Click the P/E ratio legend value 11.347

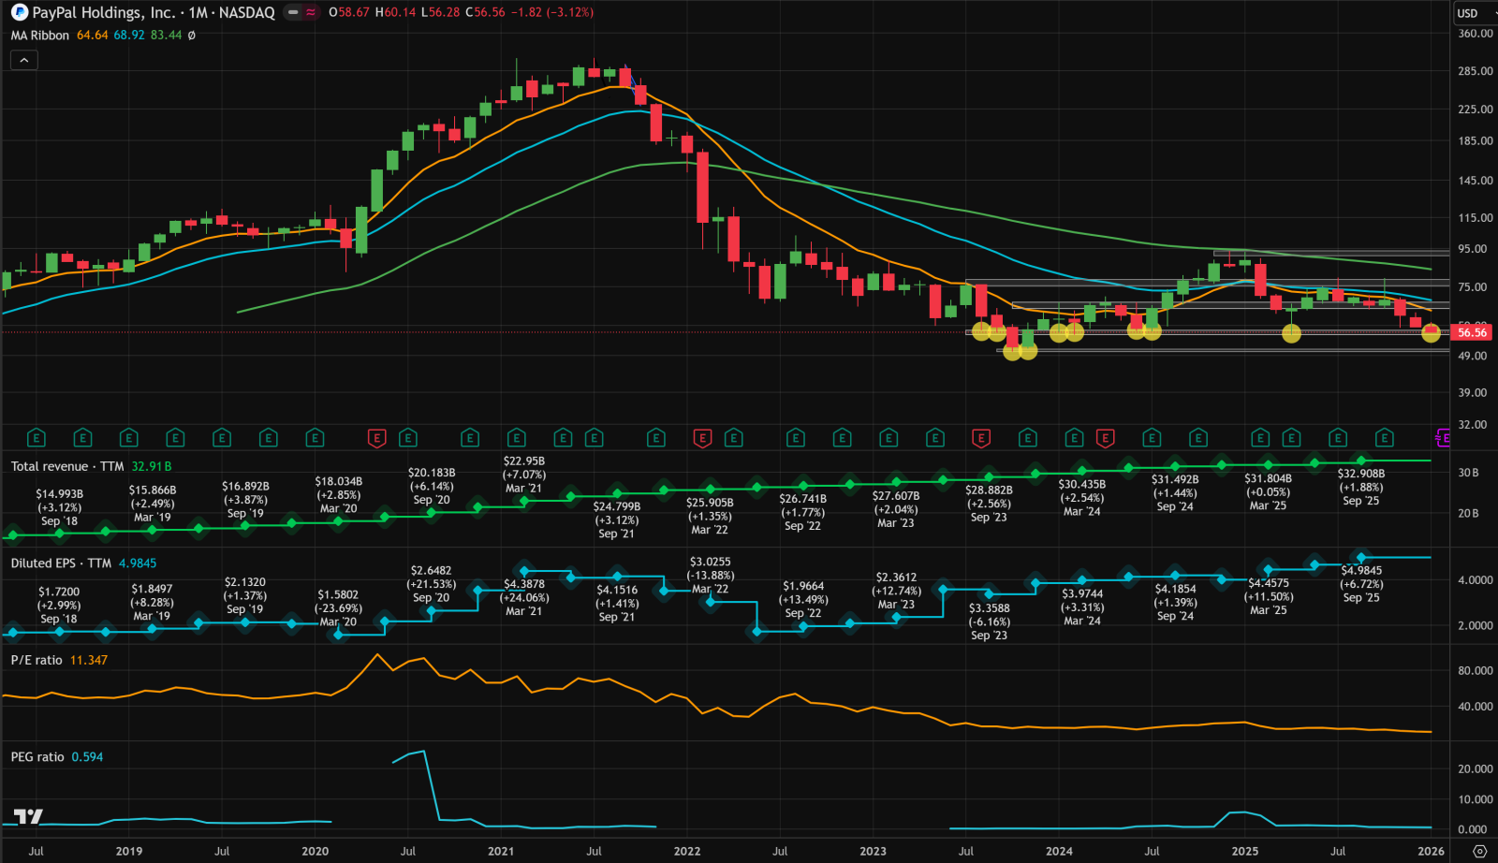(89, 660)
